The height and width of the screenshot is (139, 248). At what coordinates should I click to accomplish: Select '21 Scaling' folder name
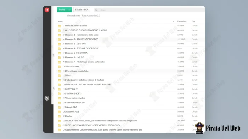pos(68,116)
